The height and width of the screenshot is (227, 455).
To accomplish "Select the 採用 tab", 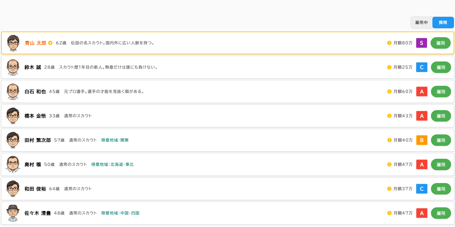I will pos(443,23).
